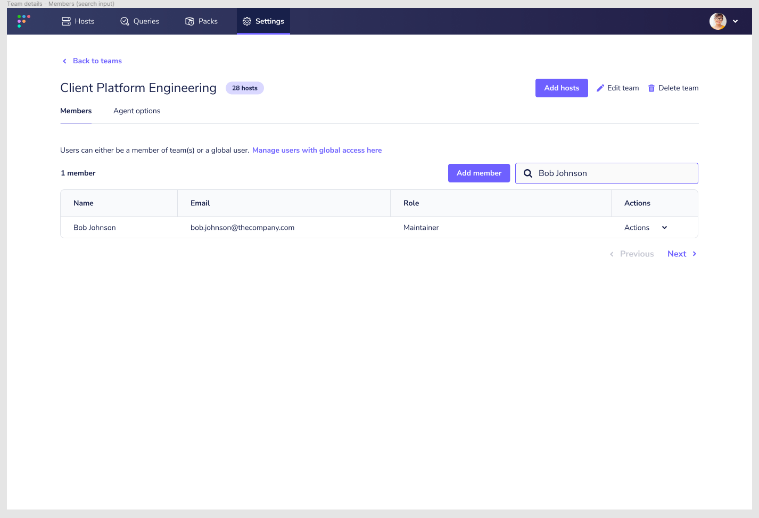Screen dimensions: 759x518
Task: Select the pencil icon next to Edit team
Action: tap(600, 87)
